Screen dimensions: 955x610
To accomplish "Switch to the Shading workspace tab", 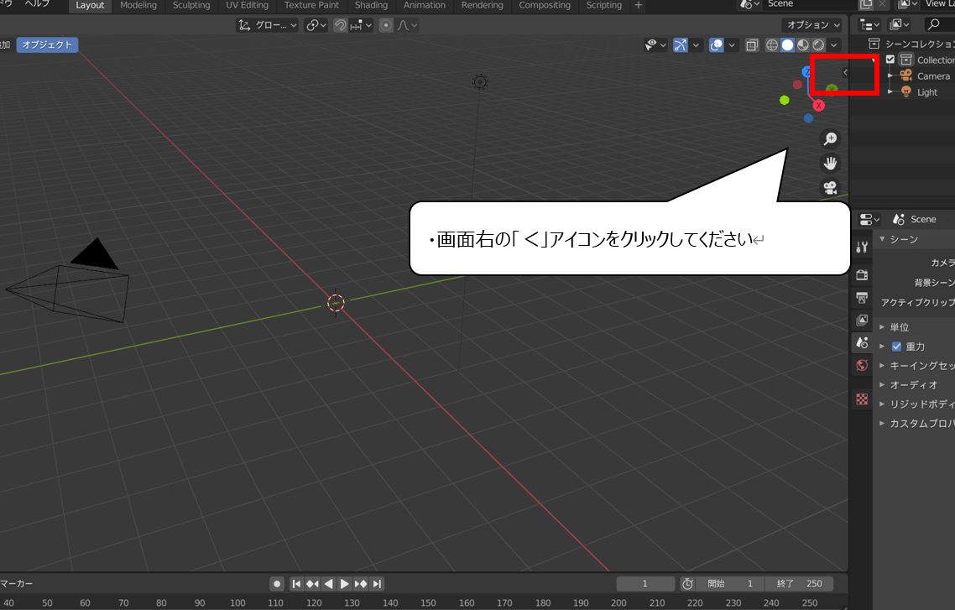I will coord(371,5).
